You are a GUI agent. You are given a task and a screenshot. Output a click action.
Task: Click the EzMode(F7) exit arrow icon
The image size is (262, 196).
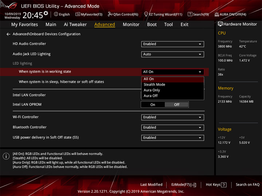click(x=194, y=185)
